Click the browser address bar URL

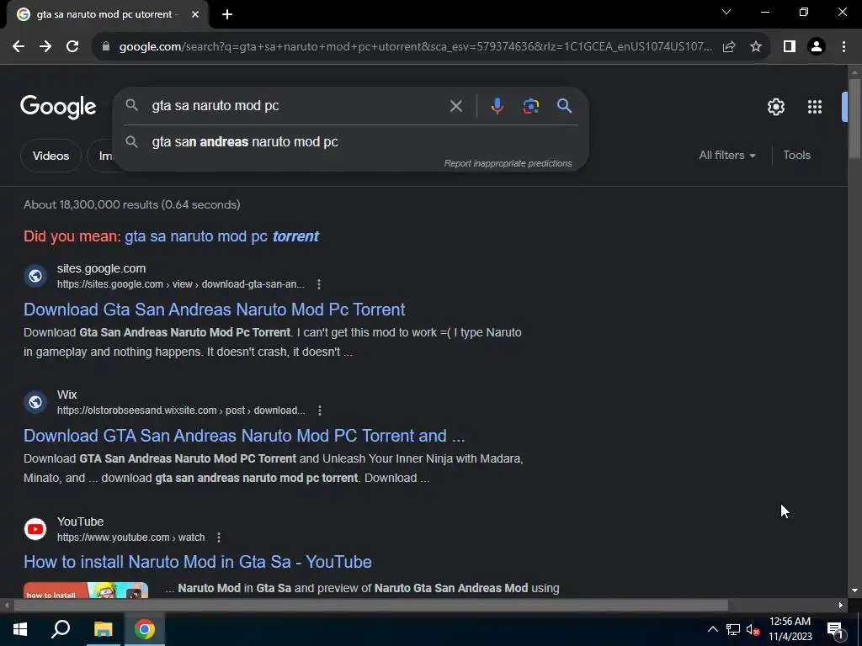pos(416,47)
